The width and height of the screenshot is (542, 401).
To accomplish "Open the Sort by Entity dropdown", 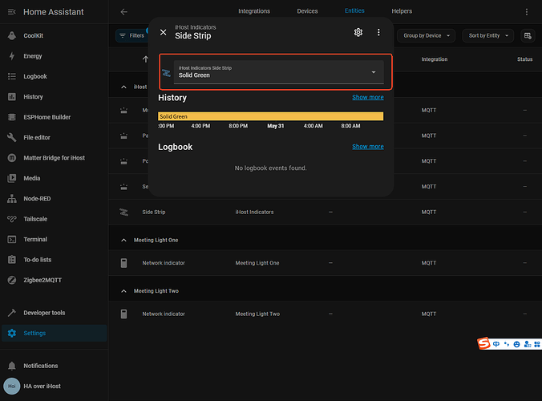I will (x=488, y=35).
